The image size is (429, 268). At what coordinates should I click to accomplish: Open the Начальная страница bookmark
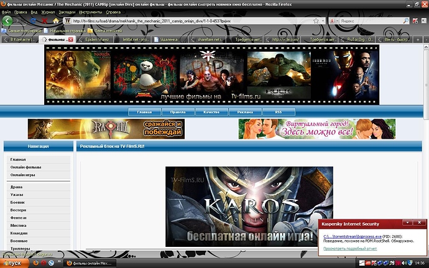coord(65,31)
